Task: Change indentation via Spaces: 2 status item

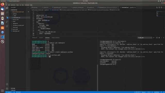Action: [x=144, y=92]
